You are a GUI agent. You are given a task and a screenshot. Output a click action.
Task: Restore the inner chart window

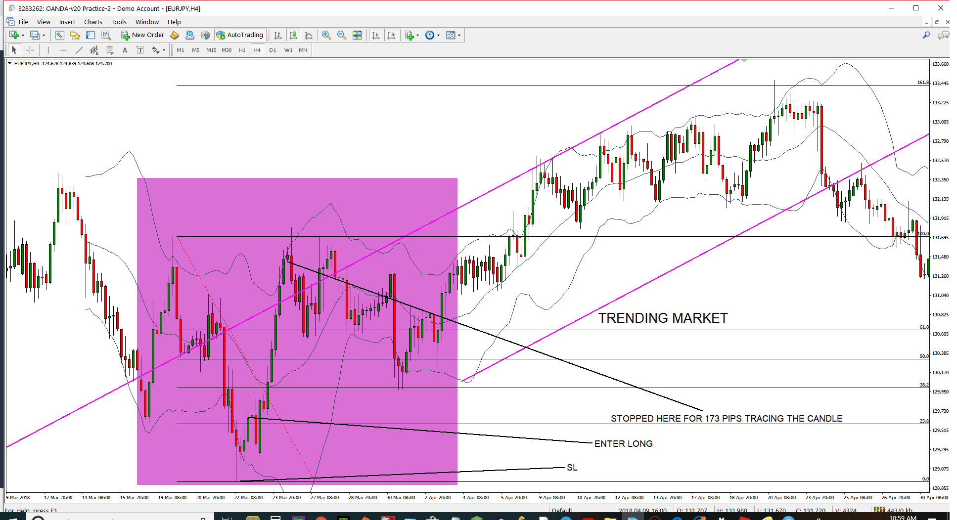click(x=937, y=22)
